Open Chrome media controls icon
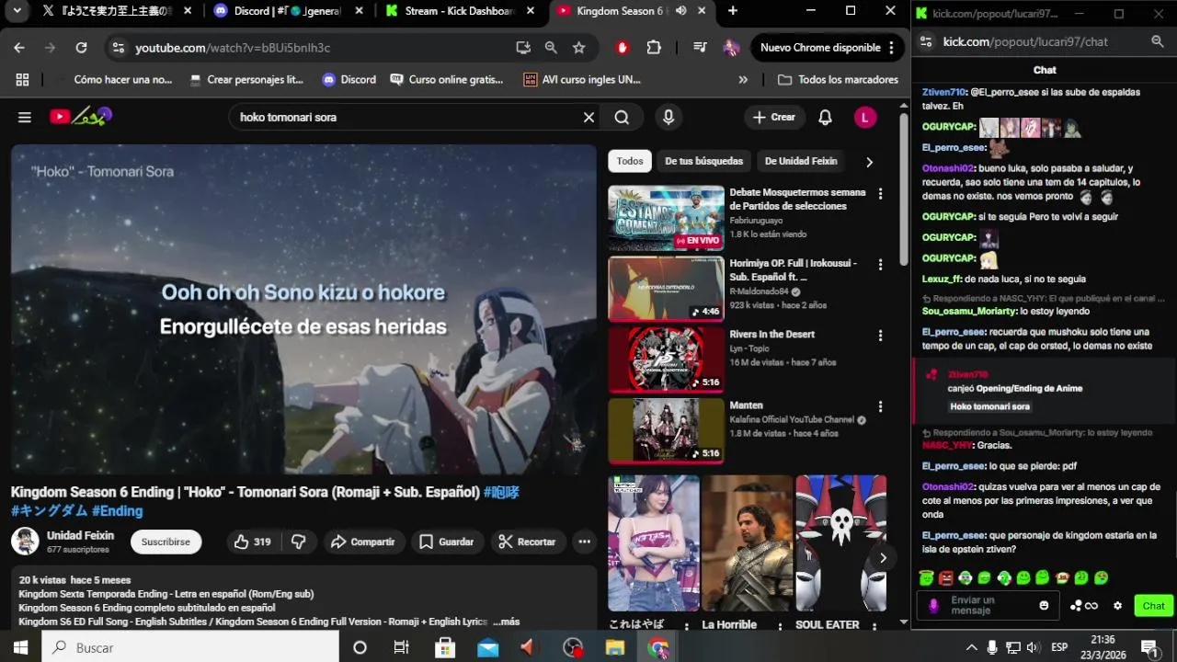 (700, 48)
